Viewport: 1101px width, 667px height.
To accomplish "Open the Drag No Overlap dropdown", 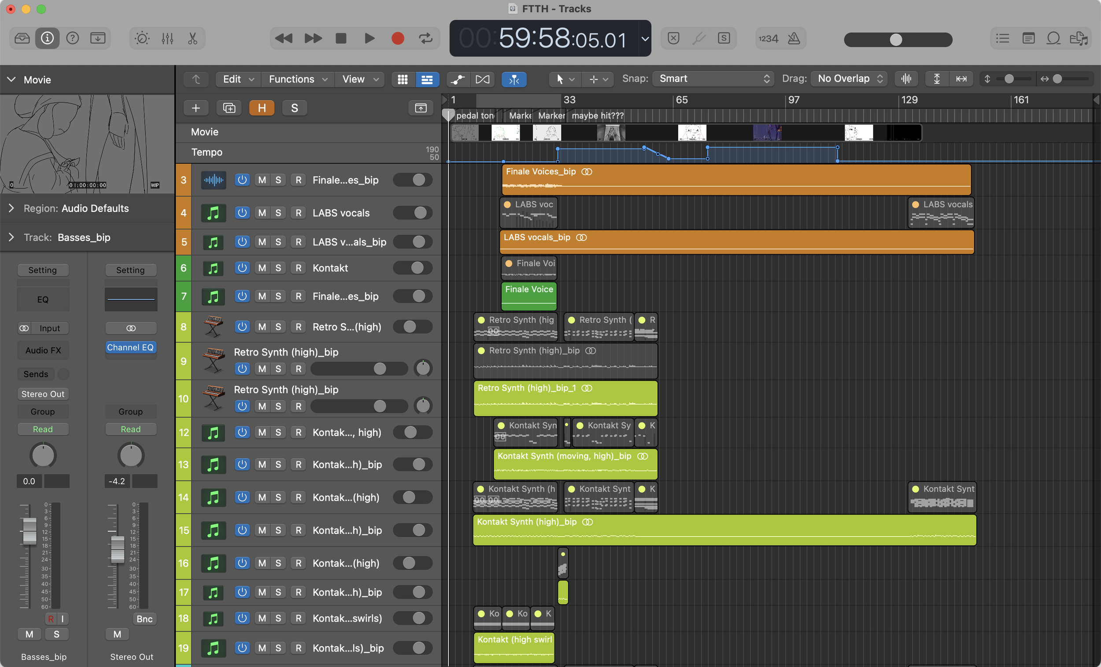I will pos(849,79).
